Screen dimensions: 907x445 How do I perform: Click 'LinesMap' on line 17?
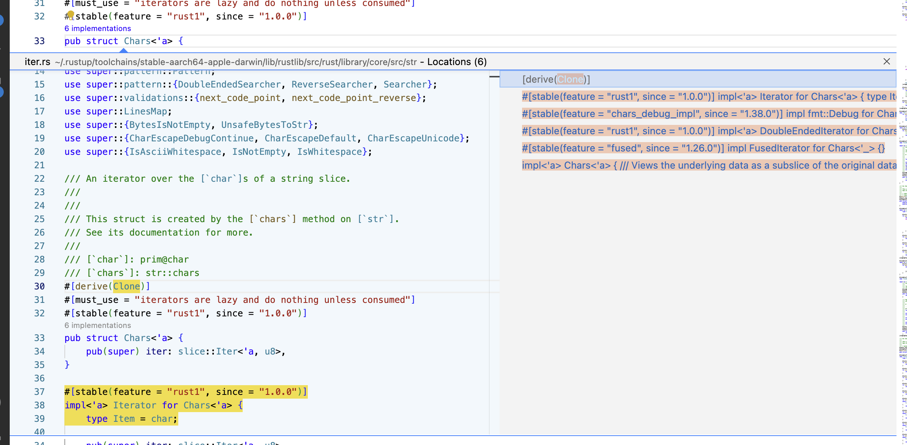coord(146,111)
